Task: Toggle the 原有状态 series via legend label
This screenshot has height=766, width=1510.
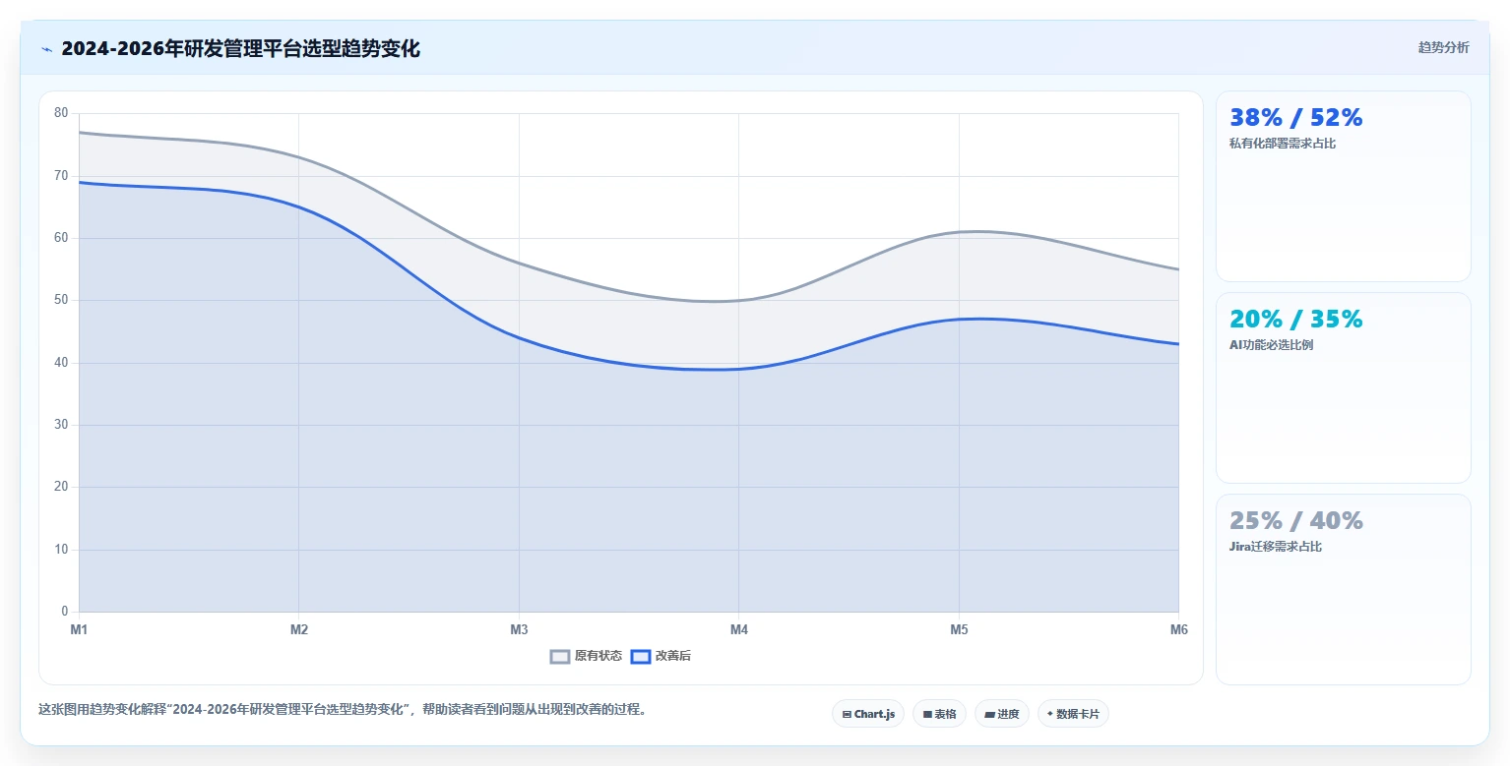Action: [598, 656]
